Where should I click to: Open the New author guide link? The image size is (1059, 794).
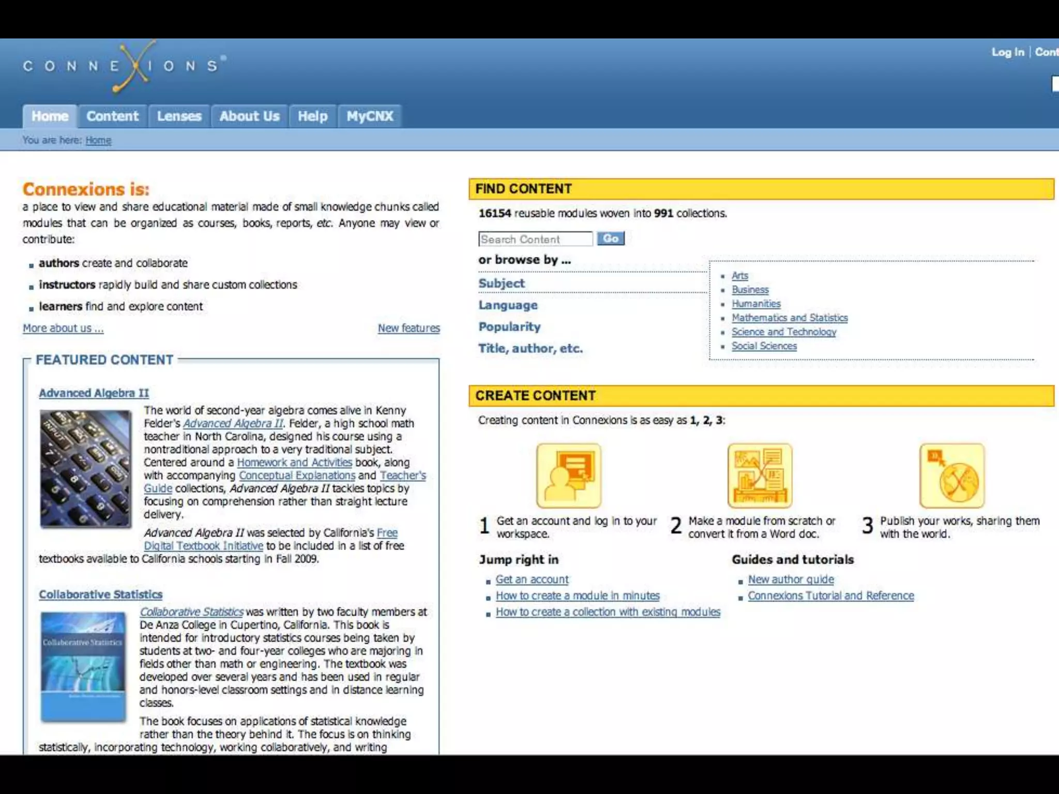[791, 579]
